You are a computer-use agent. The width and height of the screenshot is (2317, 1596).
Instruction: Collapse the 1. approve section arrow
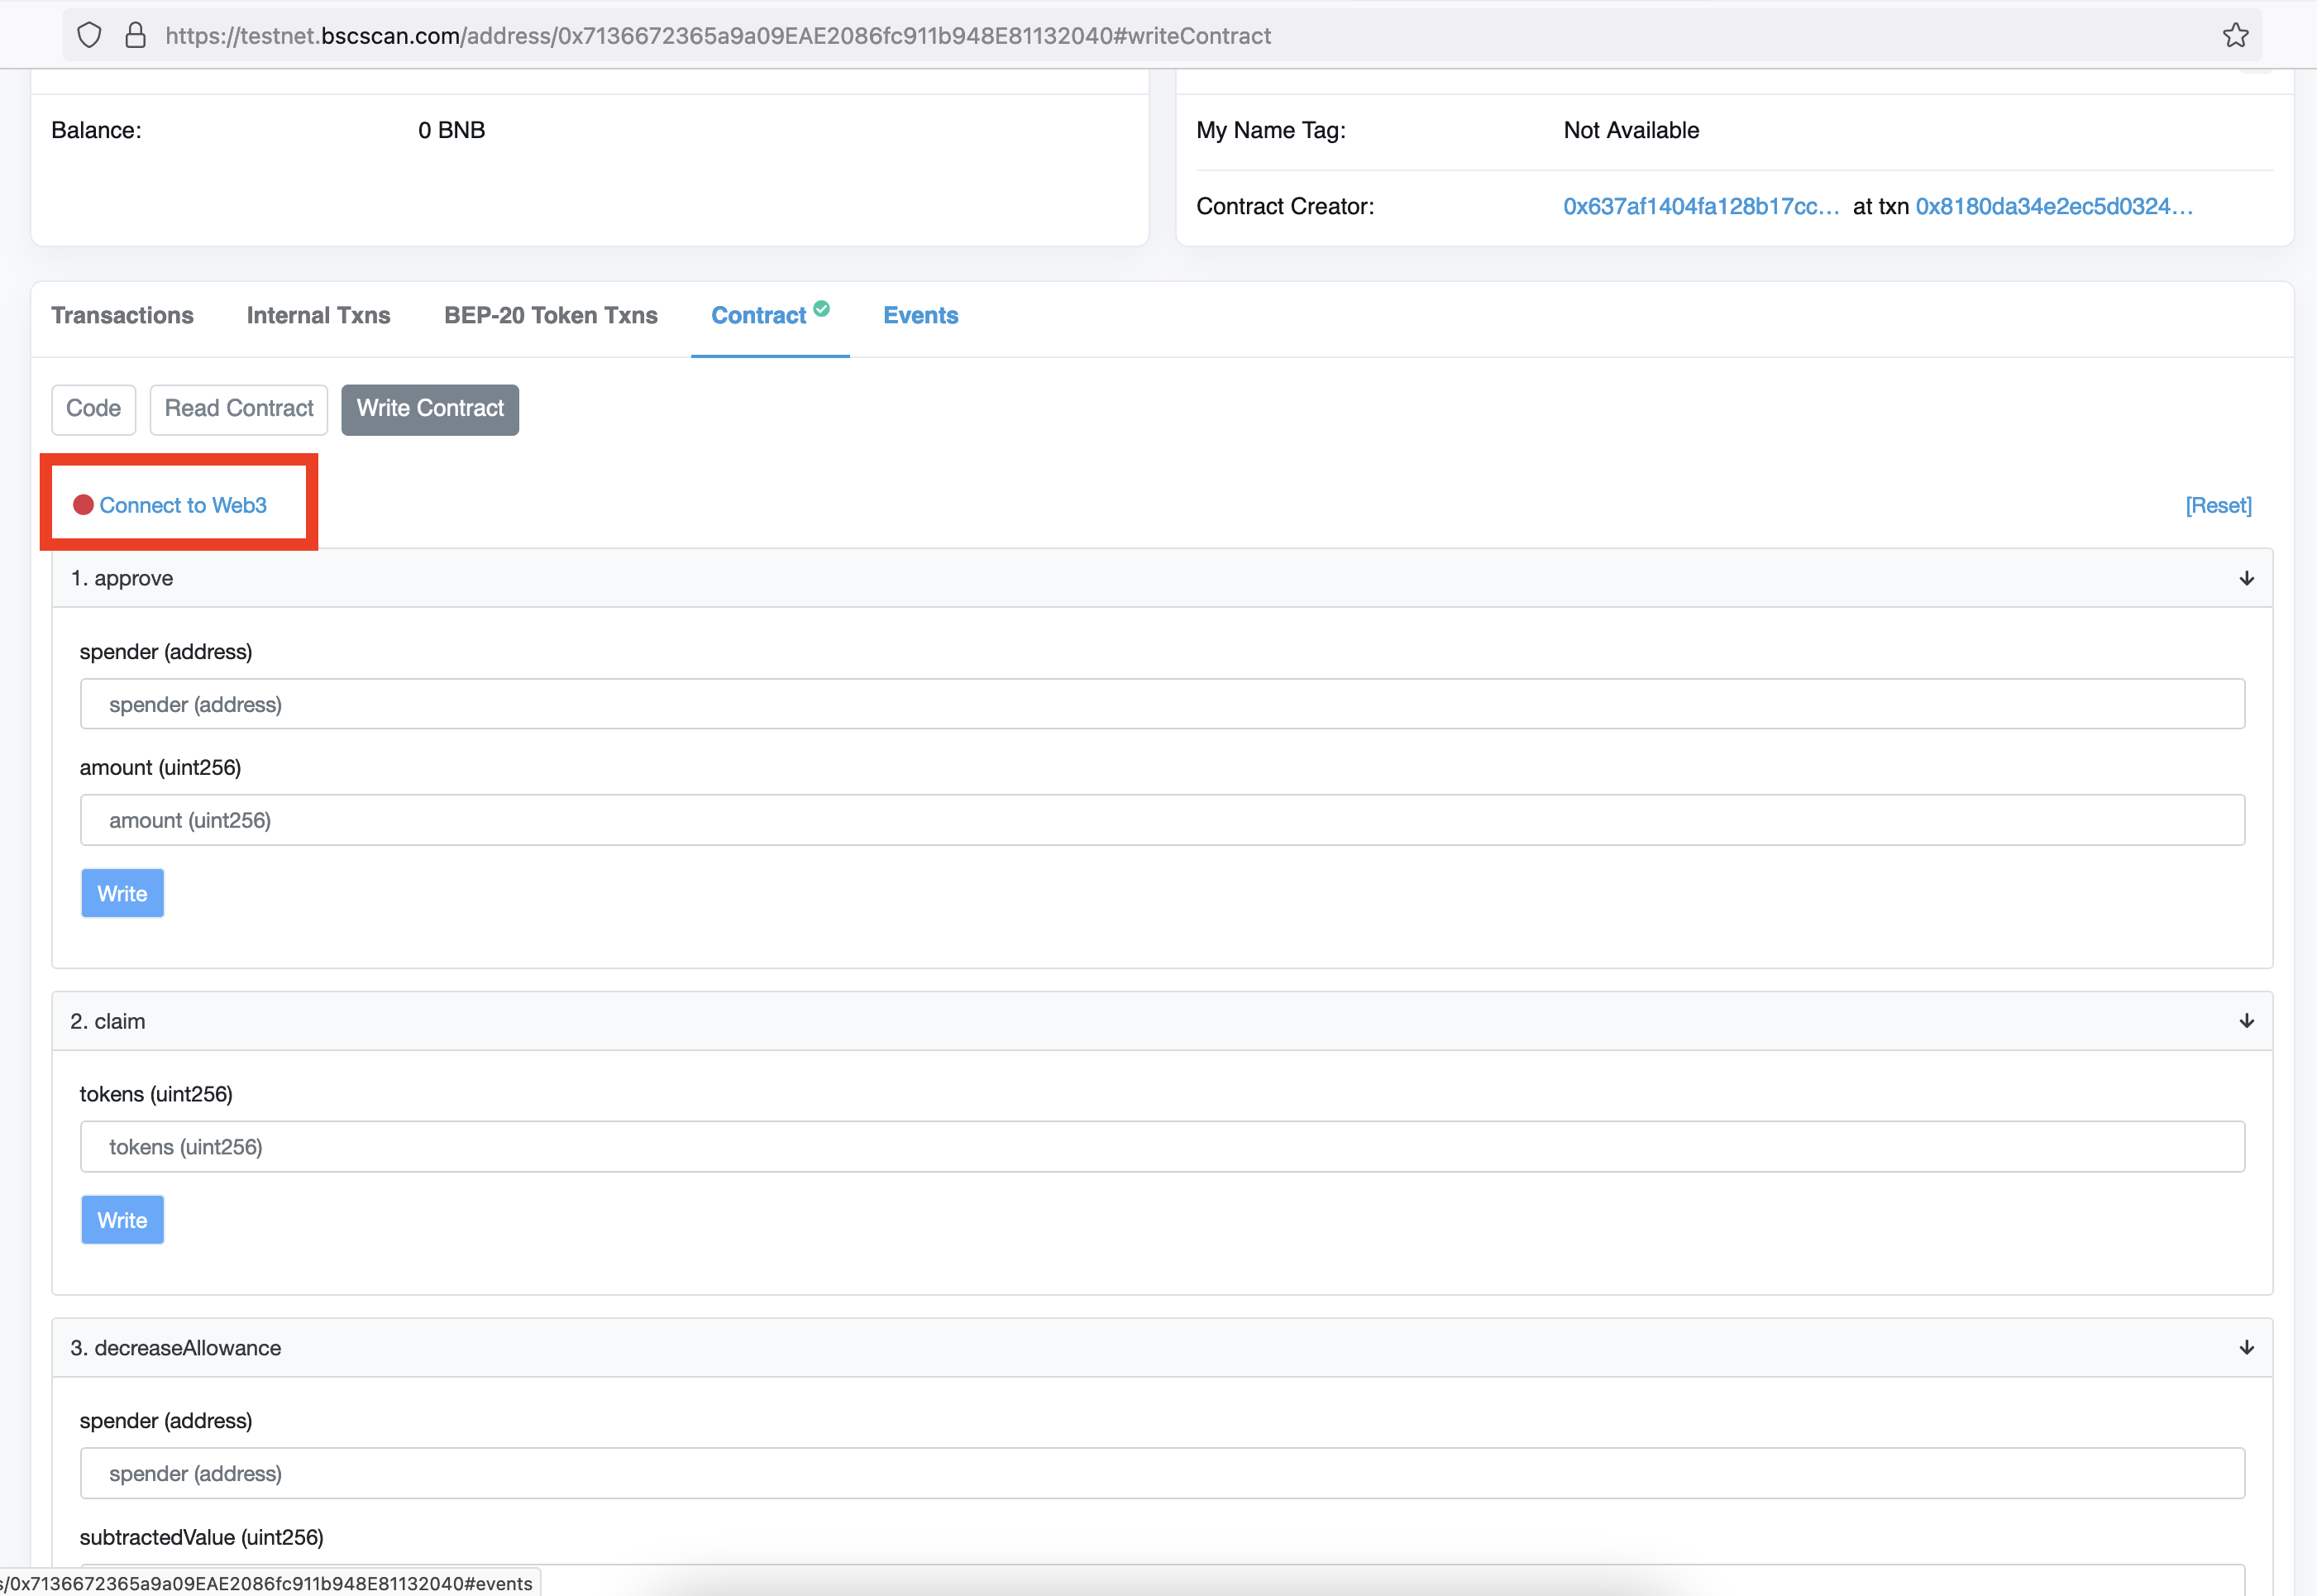pos(2246,578)
